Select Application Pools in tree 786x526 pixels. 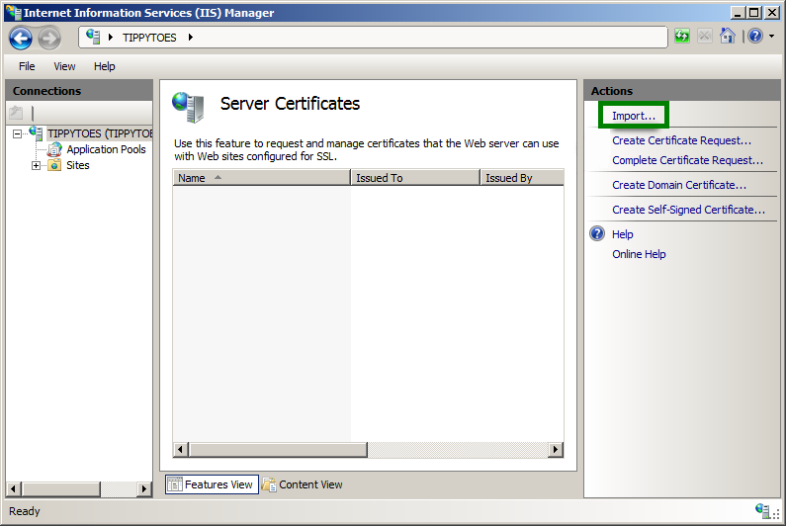[106, 149]
